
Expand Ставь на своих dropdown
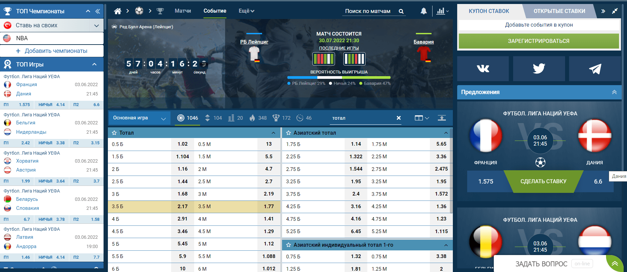tap(97, 25)
